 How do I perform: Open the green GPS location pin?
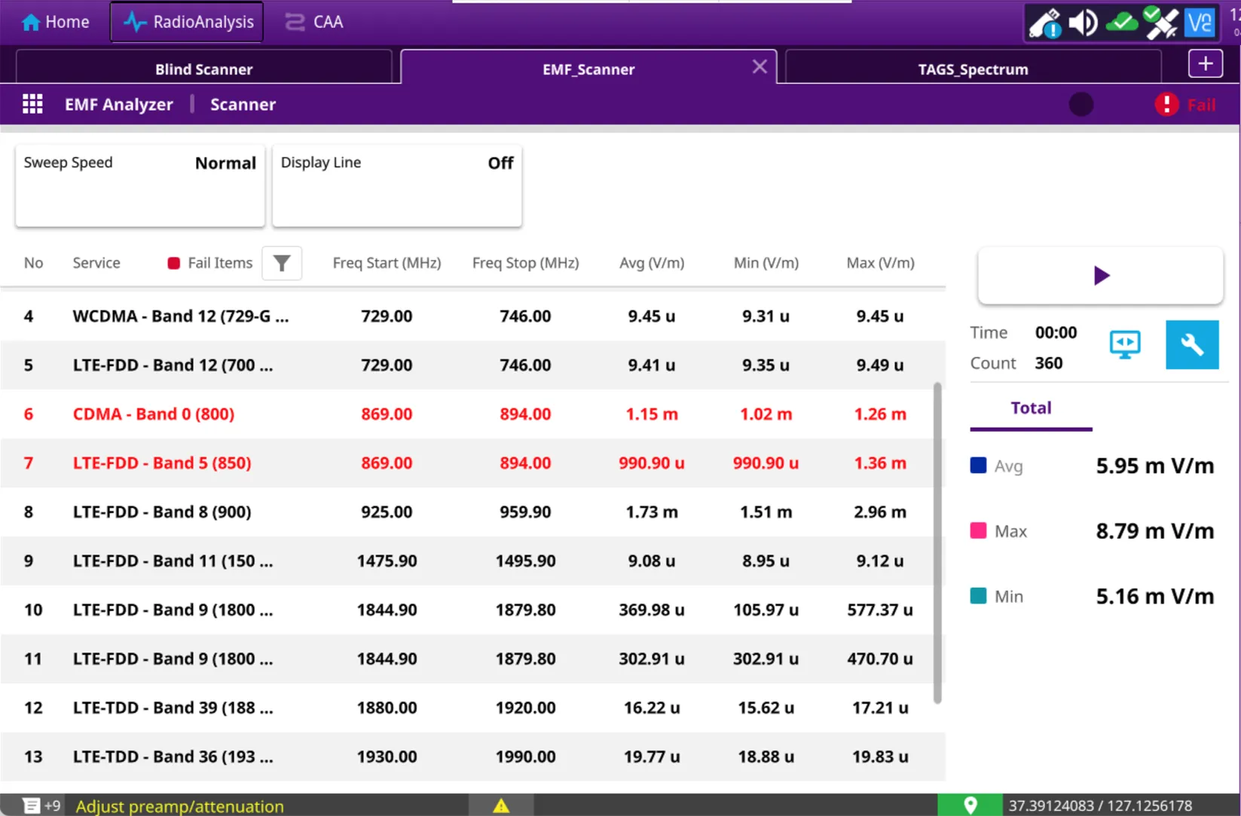click(x=970, y=805)
